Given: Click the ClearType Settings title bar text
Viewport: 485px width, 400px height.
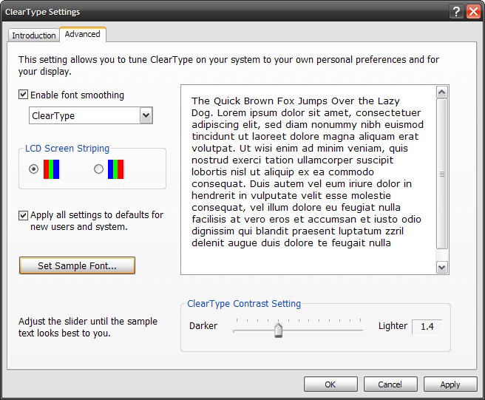Looking at the screenshot, I should click(x=42, y=12).
